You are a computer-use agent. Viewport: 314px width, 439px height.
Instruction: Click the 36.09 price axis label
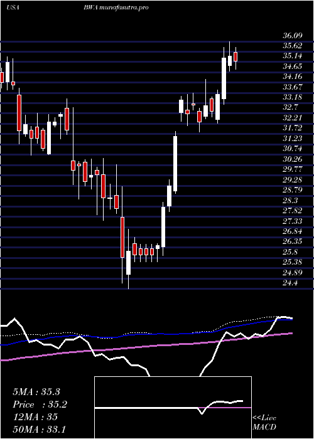coord(292,36)
